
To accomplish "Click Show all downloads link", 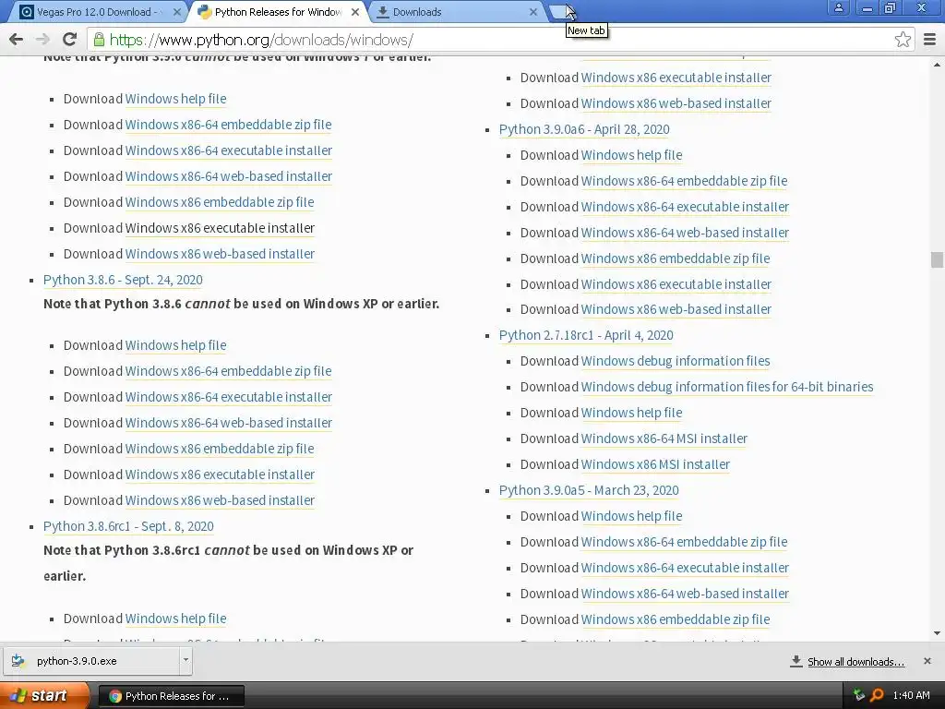I will (855, 662).
